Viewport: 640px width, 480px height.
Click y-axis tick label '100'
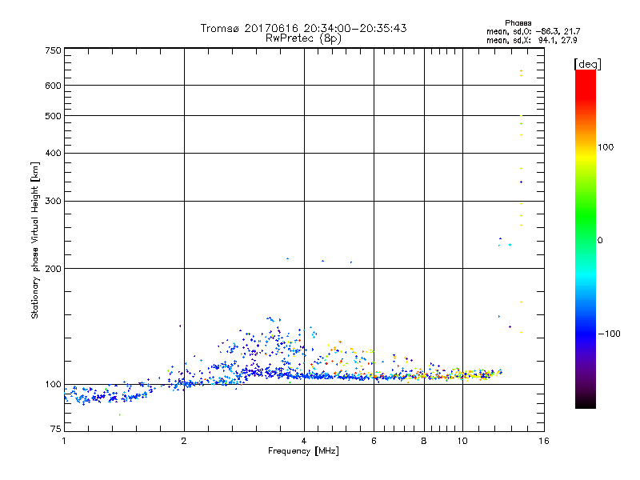53,384
